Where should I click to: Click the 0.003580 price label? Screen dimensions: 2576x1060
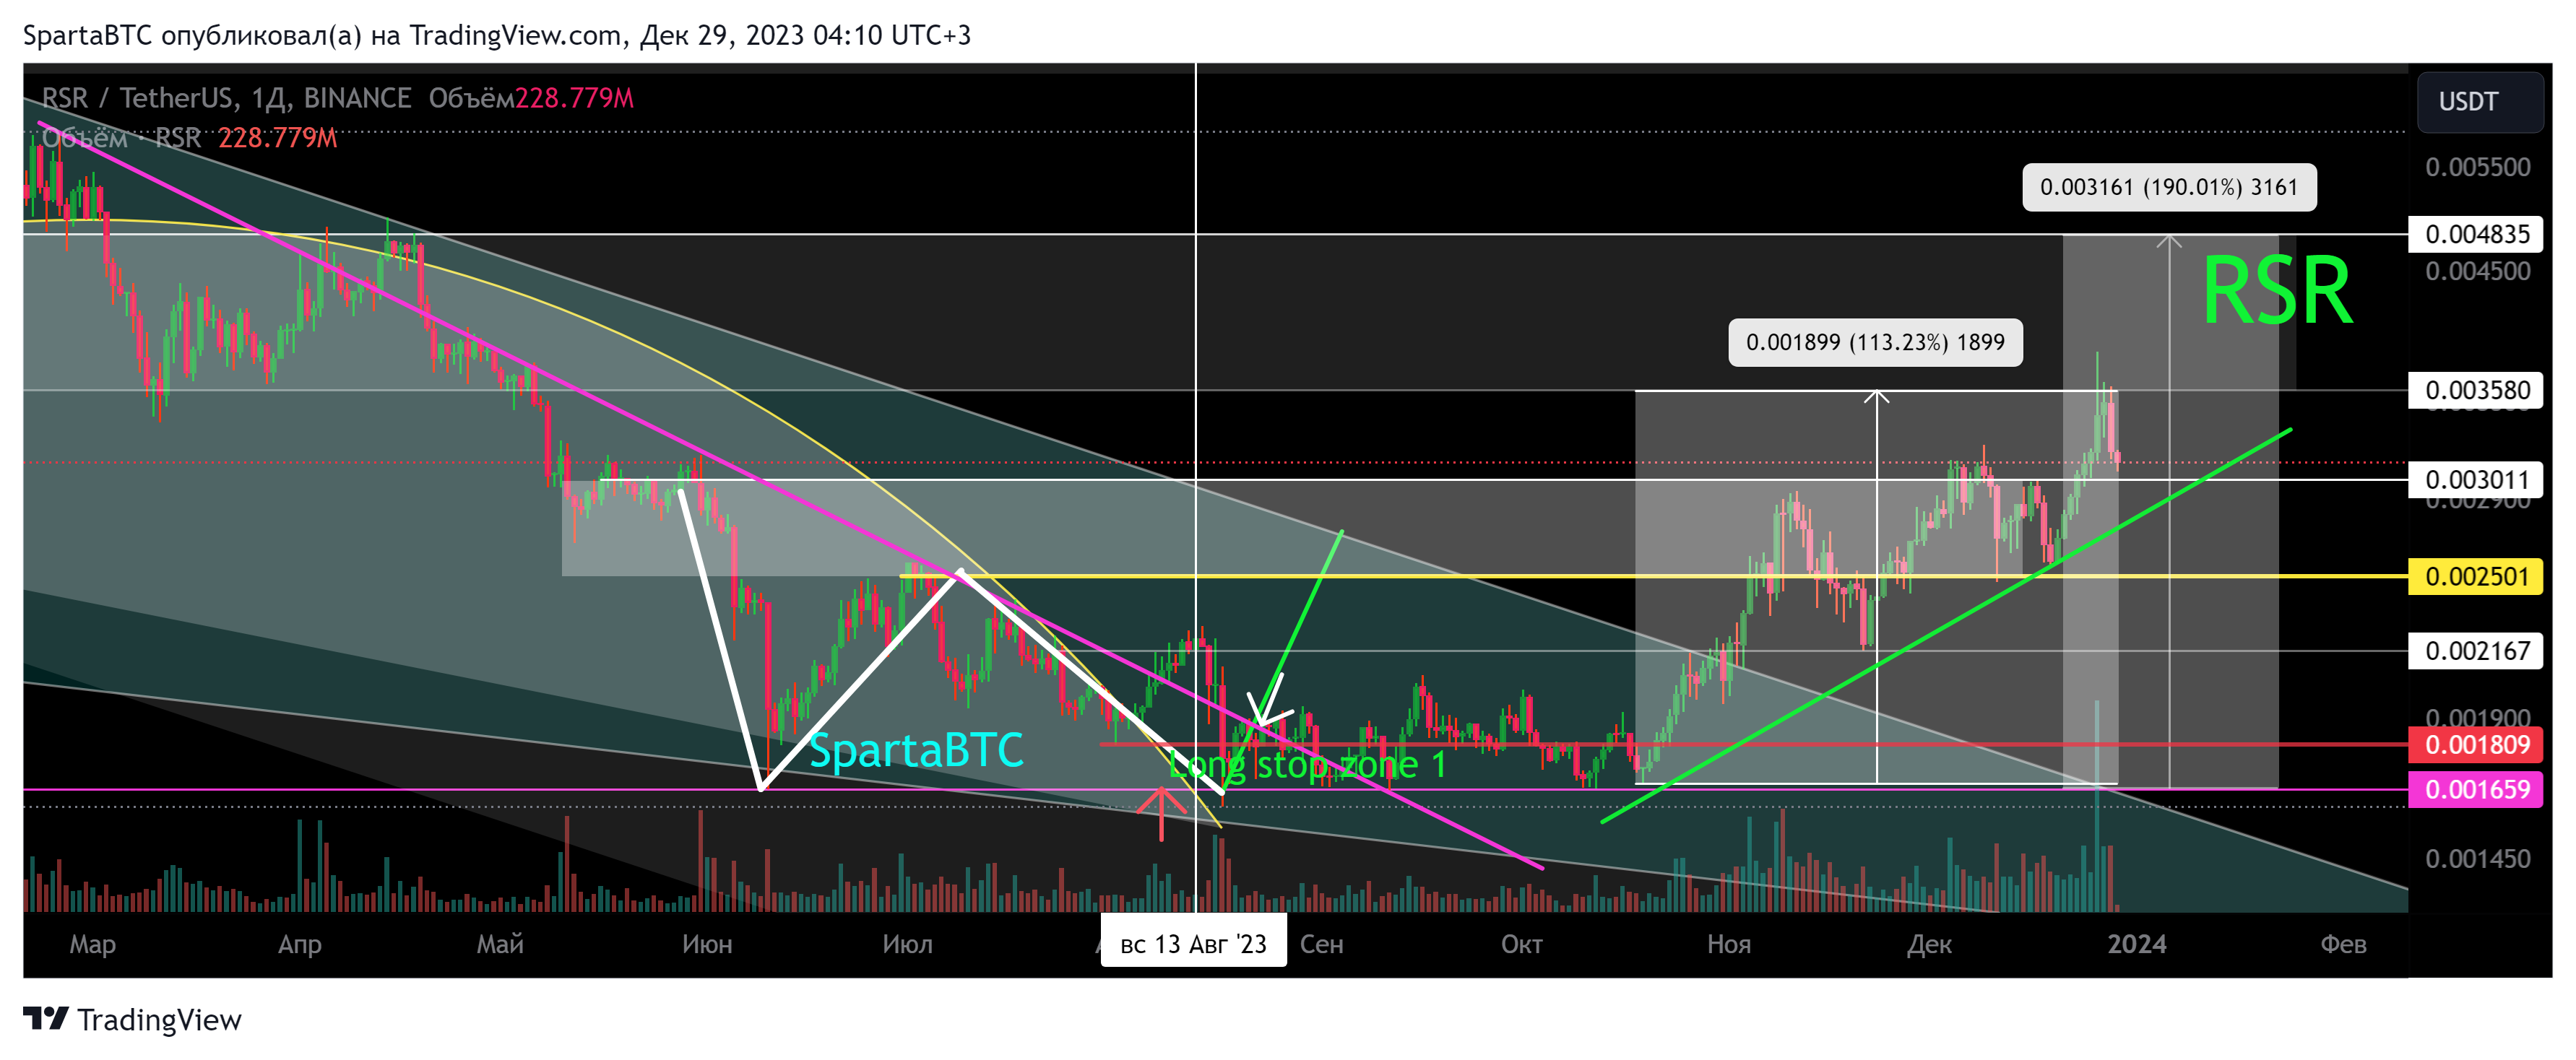point(2476,390)
